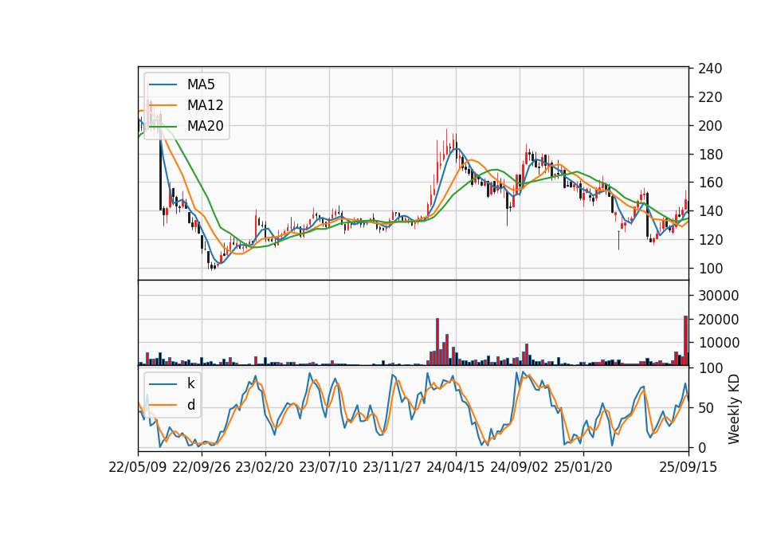Click the 23/07/10 date label
This screenshot has height=550, width=765.
coord(328,467)
